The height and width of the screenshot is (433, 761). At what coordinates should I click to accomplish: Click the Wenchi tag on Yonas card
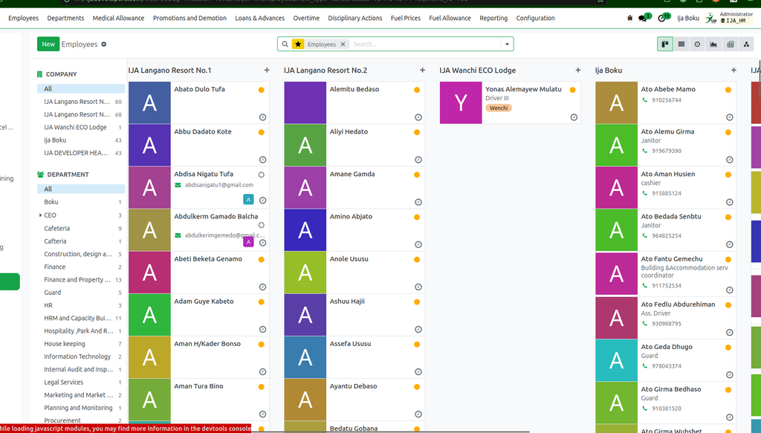[499, 108]
